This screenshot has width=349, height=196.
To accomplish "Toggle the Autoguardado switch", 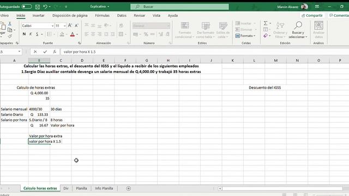I will pos(27,7).
